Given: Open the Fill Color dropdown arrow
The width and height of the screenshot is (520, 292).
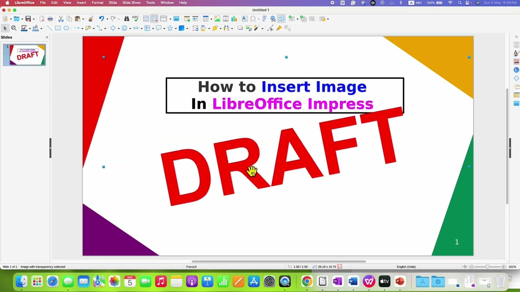Looking at the screenshot, I should [41, 28].
